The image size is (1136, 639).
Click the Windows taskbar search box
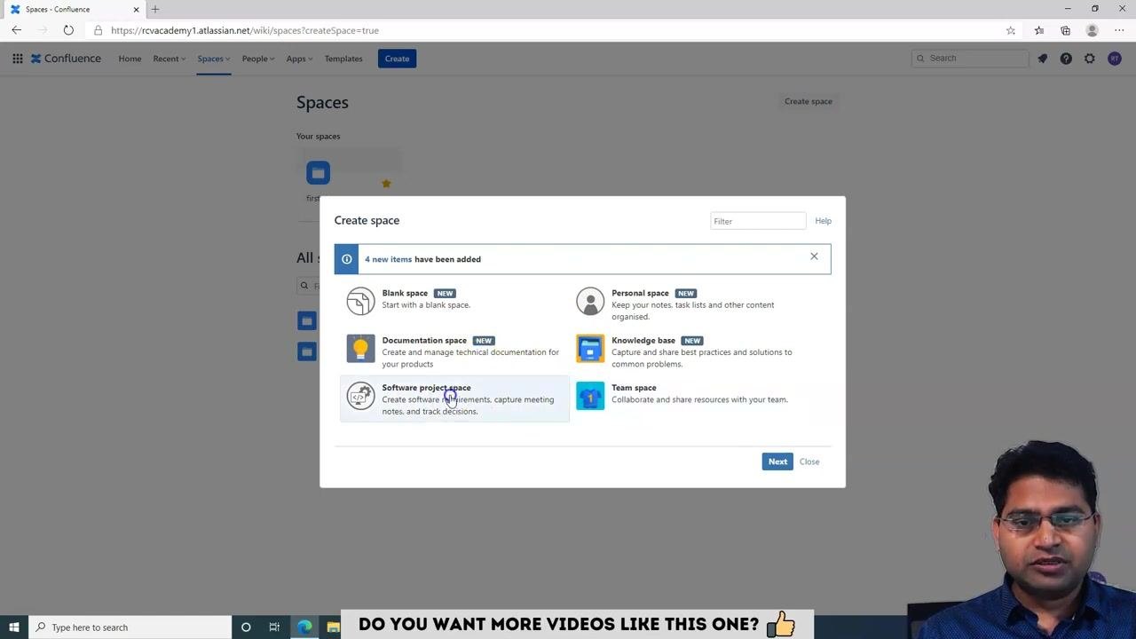130,627
